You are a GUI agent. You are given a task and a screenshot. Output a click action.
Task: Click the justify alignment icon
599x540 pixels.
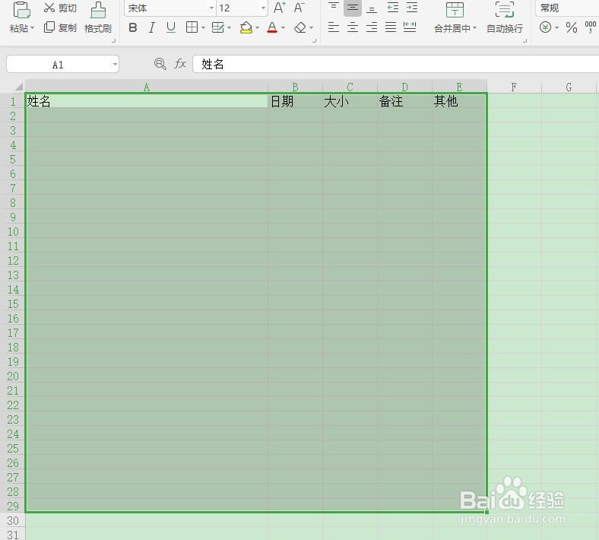(x=391, y=27)
